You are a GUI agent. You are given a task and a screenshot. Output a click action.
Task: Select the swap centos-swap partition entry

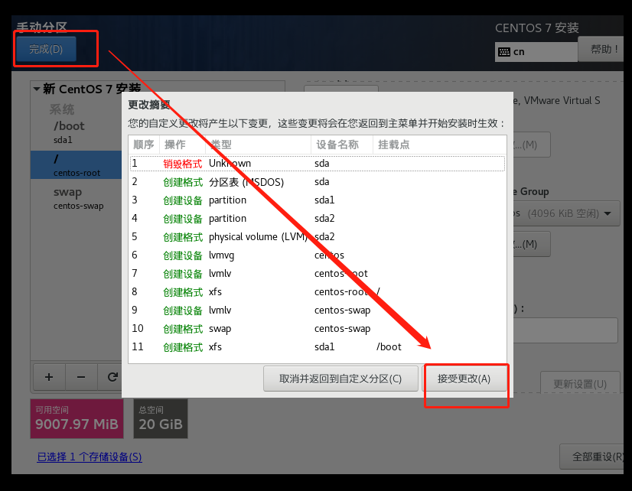77,198
